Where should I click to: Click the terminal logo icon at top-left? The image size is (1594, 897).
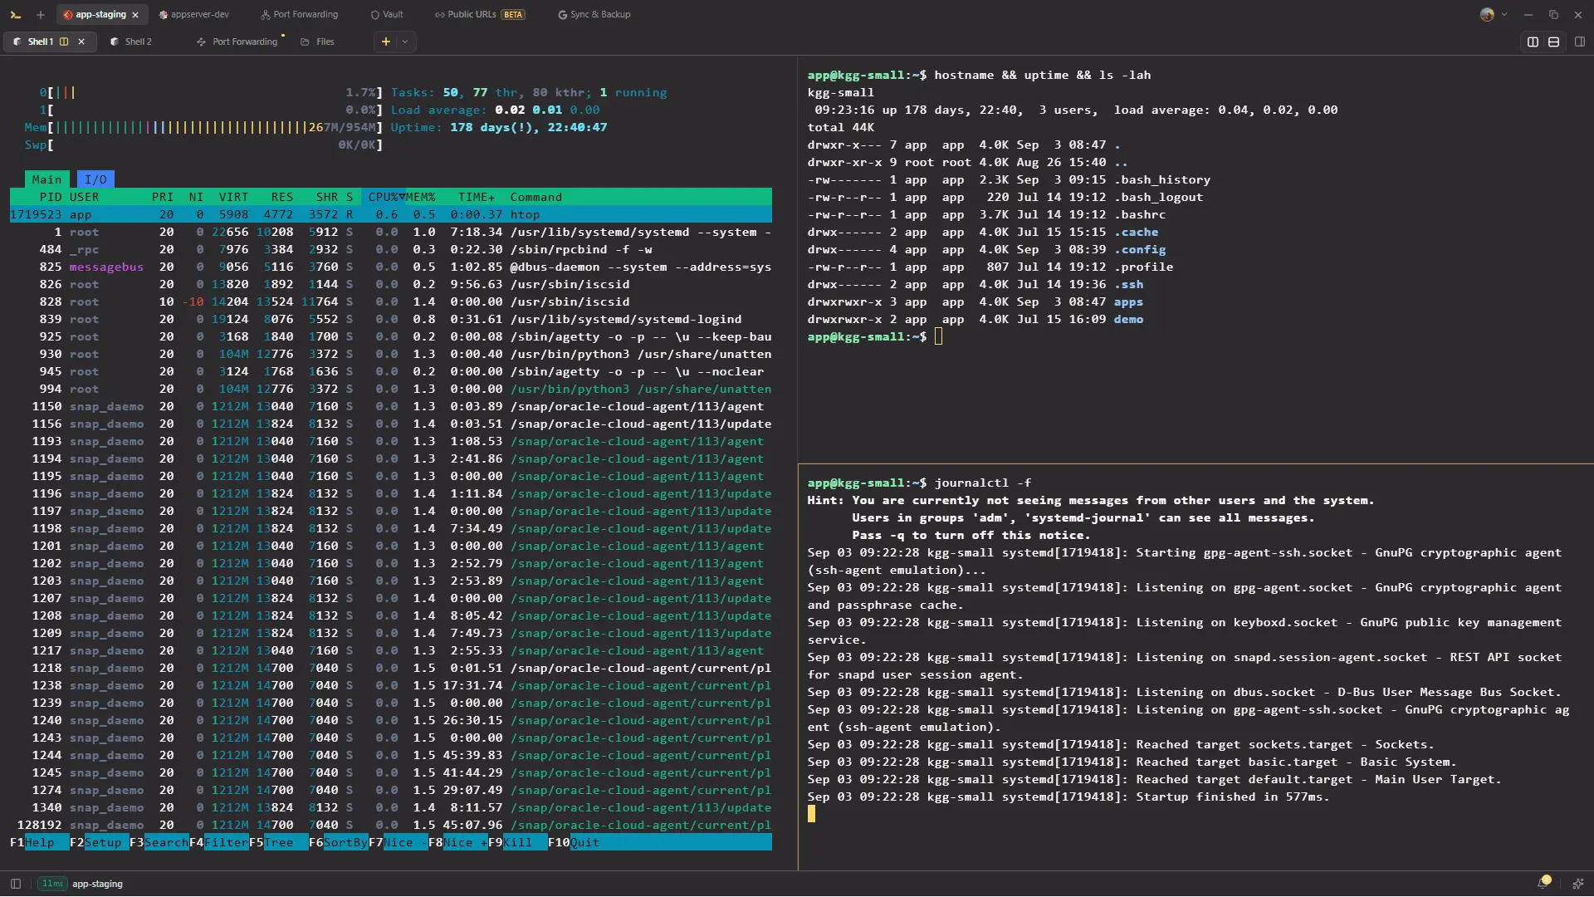tap(15, 14)
